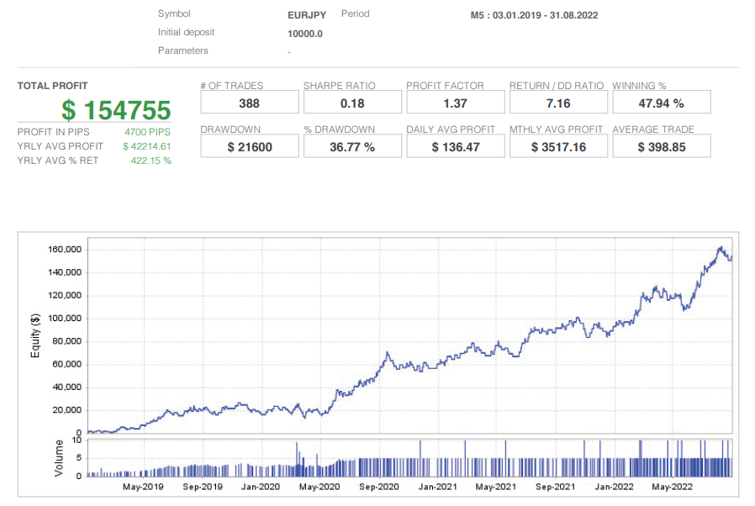Viewport: 755px width, 506px height.
Task: Select the DRAWDOWN amount $21600
Action: click(249, 145)
